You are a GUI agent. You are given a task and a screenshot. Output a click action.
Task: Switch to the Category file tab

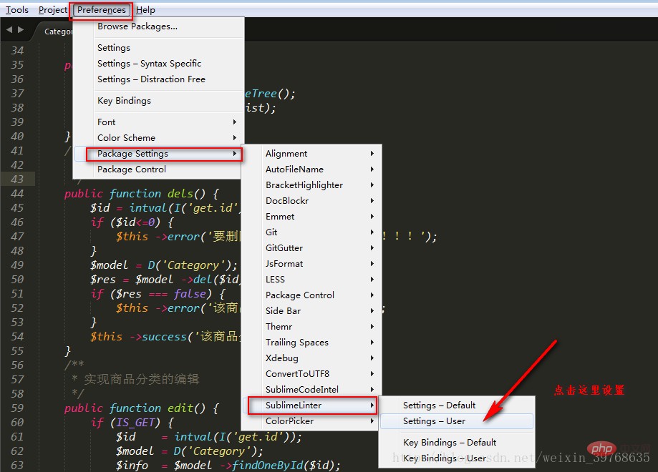pyautogui.click(x=58, y=31)
